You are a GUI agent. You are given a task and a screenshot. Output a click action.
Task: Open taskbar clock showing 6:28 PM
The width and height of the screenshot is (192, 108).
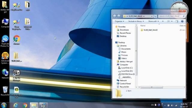coord(184,105)
